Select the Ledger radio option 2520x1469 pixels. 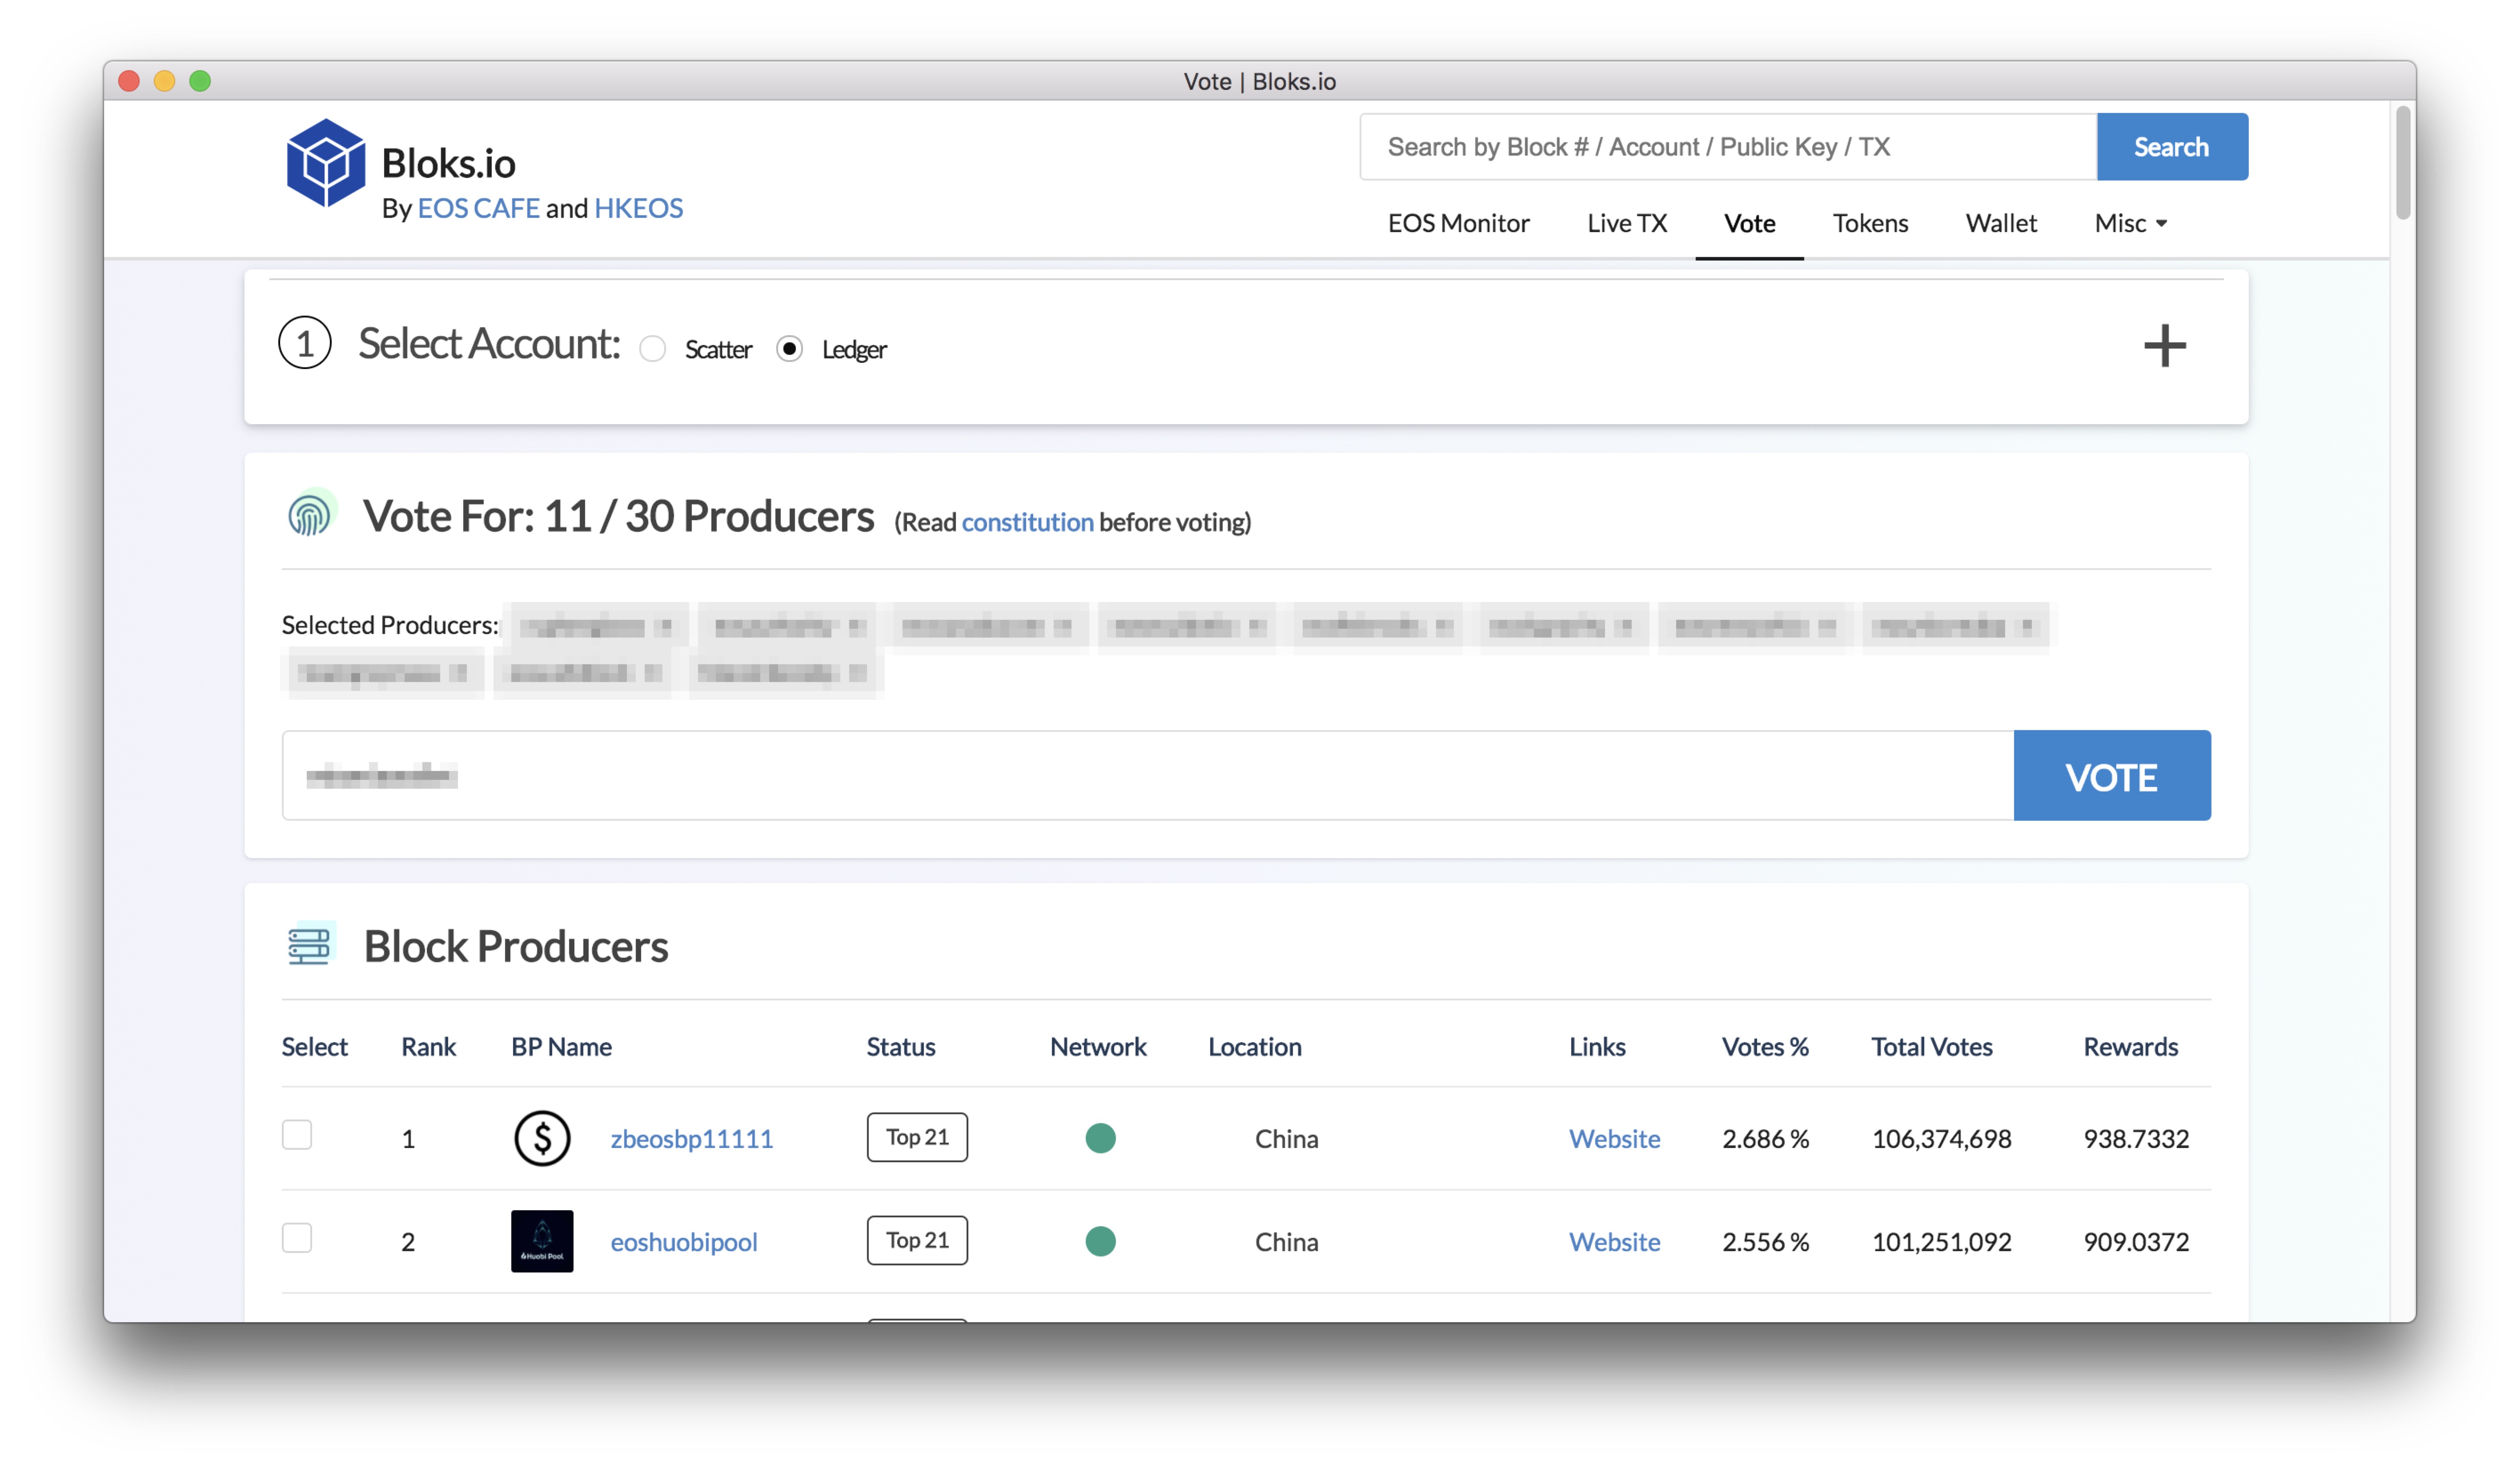click(x=790, y=349)
